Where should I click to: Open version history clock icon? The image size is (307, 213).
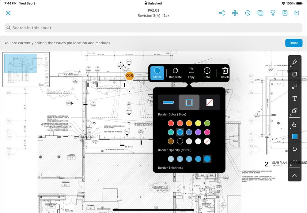point(248,13)
